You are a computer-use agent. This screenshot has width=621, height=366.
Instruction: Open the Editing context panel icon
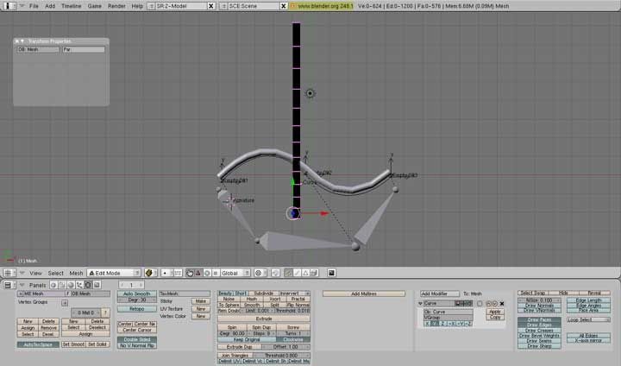tap(88, 285)
